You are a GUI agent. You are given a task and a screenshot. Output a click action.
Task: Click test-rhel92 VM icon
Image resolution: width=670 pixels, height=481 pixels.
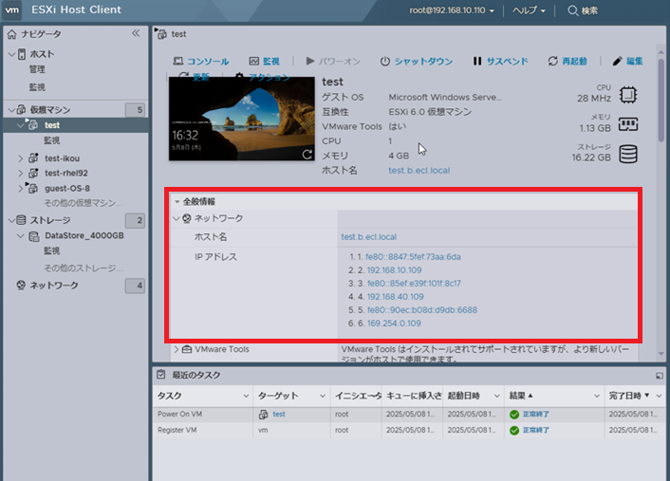pos(33,173)
